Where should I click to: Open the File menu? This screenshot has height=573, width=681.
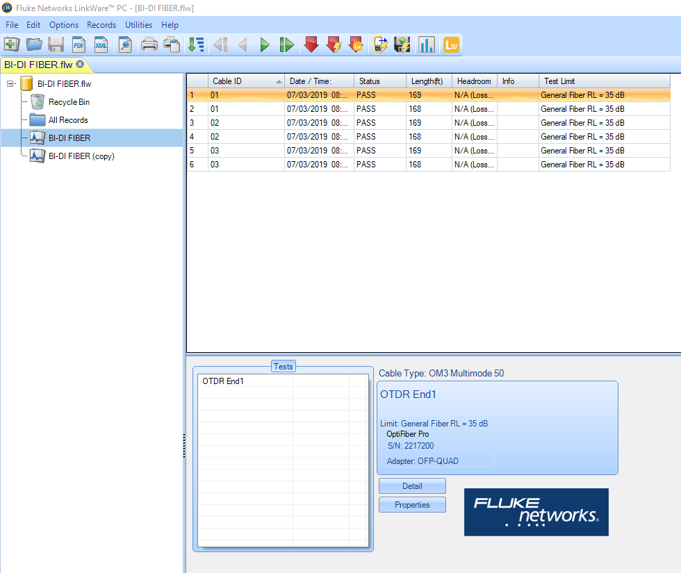tap(12, 25)
